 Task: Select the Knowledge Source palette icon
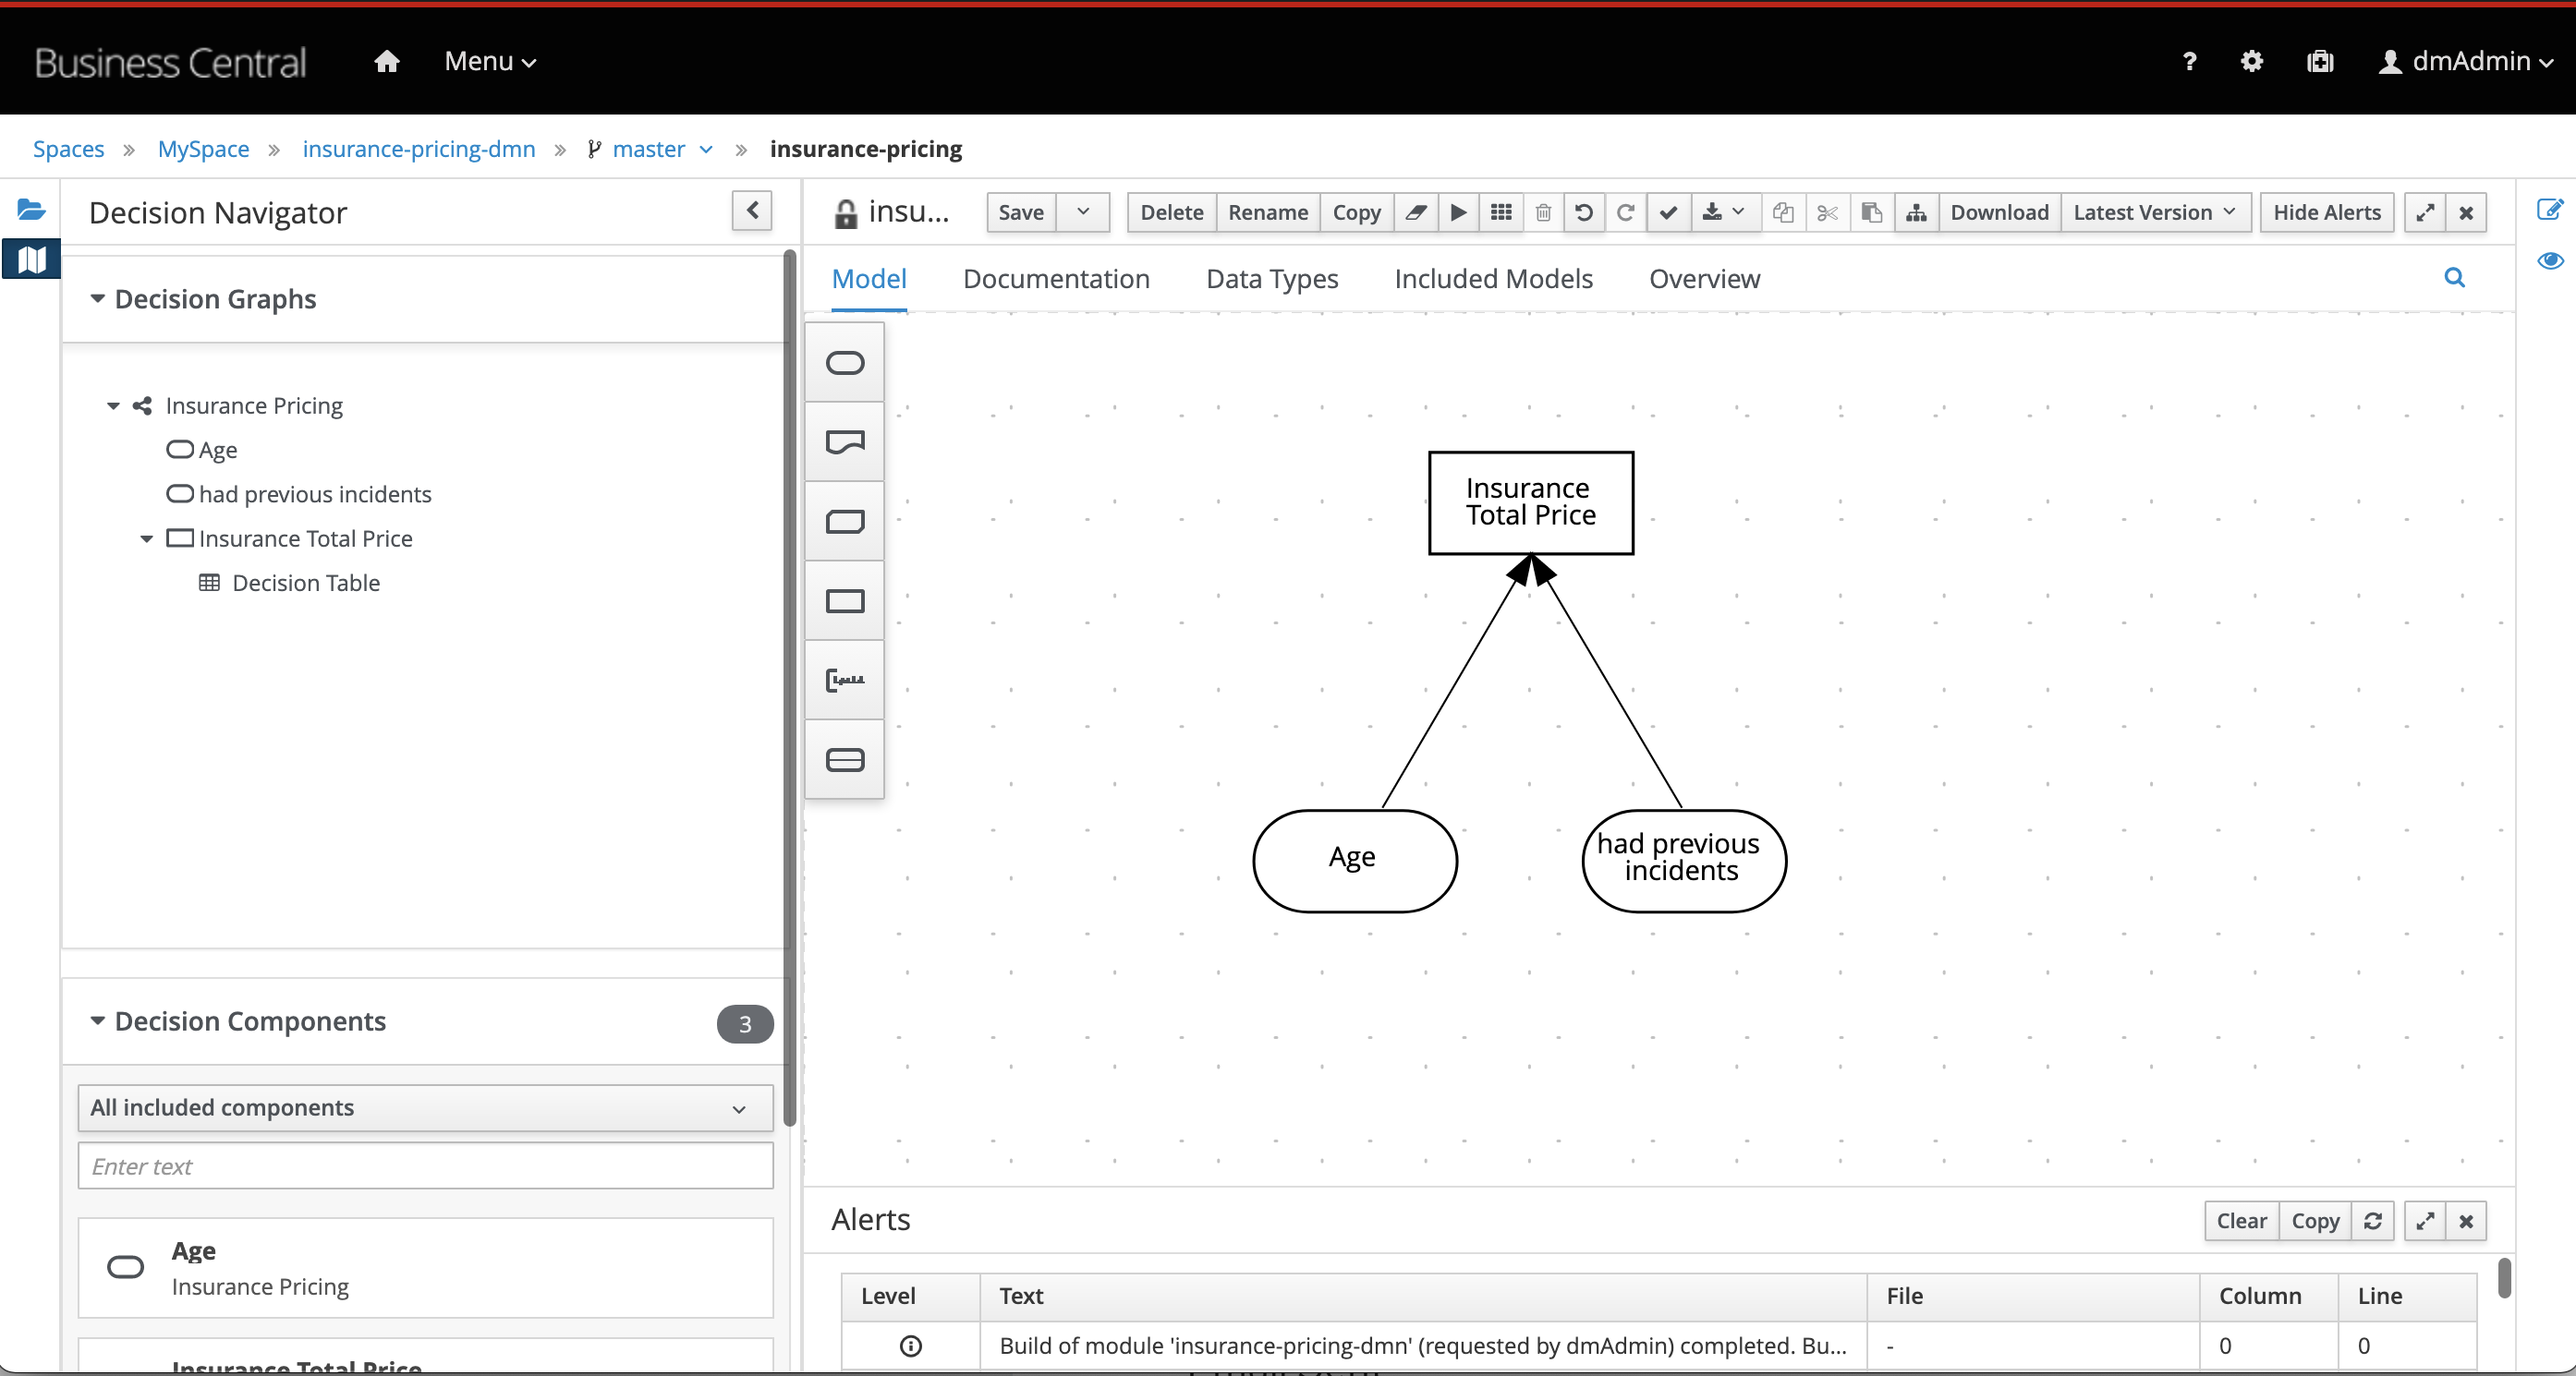(x=845, y=441)
